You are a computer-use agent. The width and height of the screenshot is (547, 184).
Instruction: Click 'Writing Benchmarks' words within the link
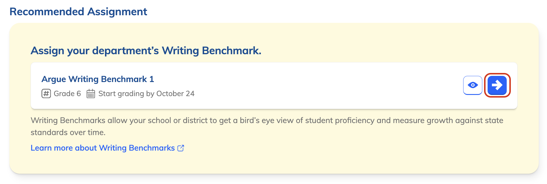137,148
